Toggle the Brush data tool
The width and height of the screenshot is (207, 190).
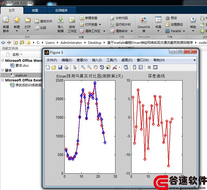pyautogui.click(x=115, y=67)
